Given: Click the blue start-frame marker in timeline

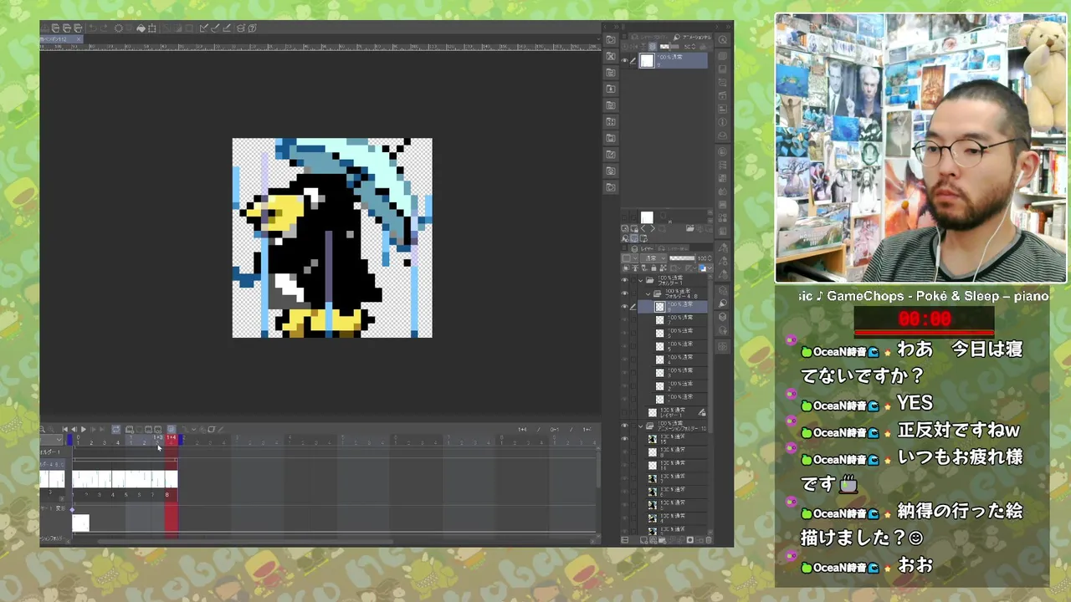Looking at the screenshot, I should click(69, 439).
